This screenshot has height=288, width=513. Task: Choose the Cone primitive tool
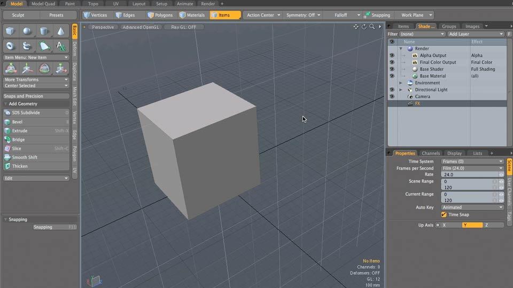coord(61,31)
